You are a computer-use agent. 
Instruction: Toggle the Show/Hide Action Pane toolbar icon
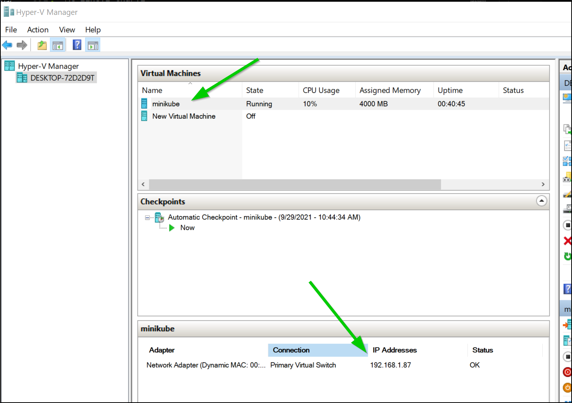point(93,45)
